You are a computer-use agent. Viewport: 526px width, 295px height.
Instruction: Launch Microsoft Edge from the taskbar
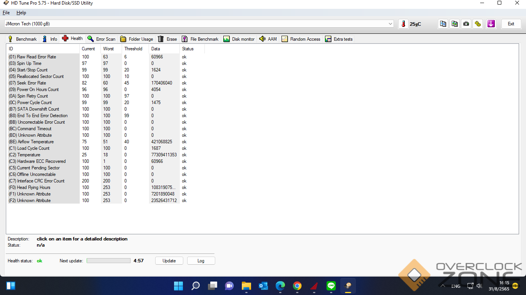coord(280,286)
